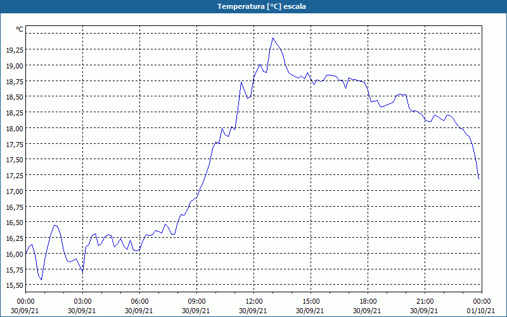Click the 12:00 time label
The width and height of the screenshot is (507, 317).
(x=254, y=302)
